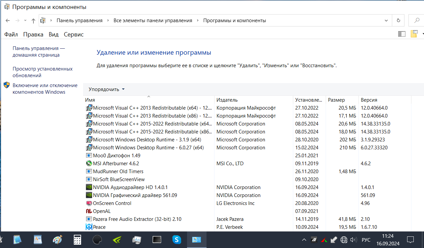Click Панель управления in the address bar
This screenshot has width=424, height=248.
[79, 21]
